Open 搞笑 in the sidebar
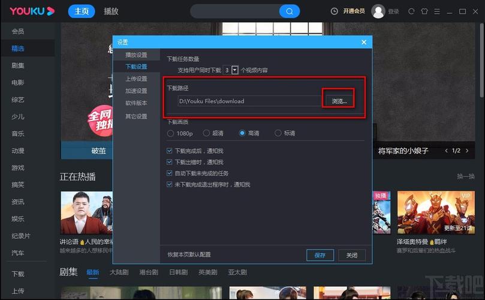485x300 pixels. point(18,185)
